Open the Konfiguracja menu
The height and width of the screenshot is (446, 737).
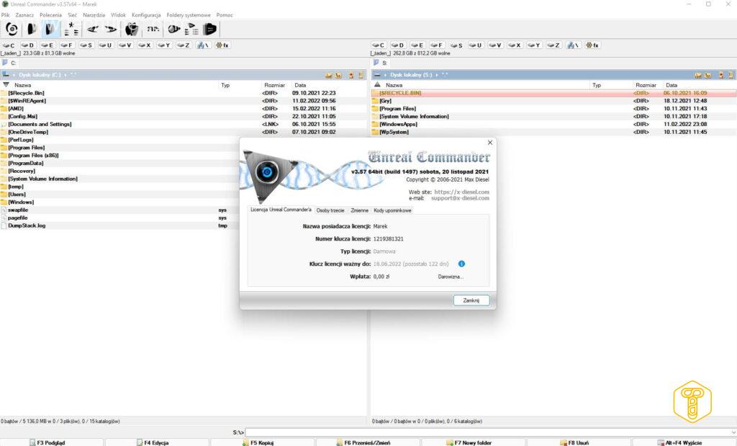(146, 15)
